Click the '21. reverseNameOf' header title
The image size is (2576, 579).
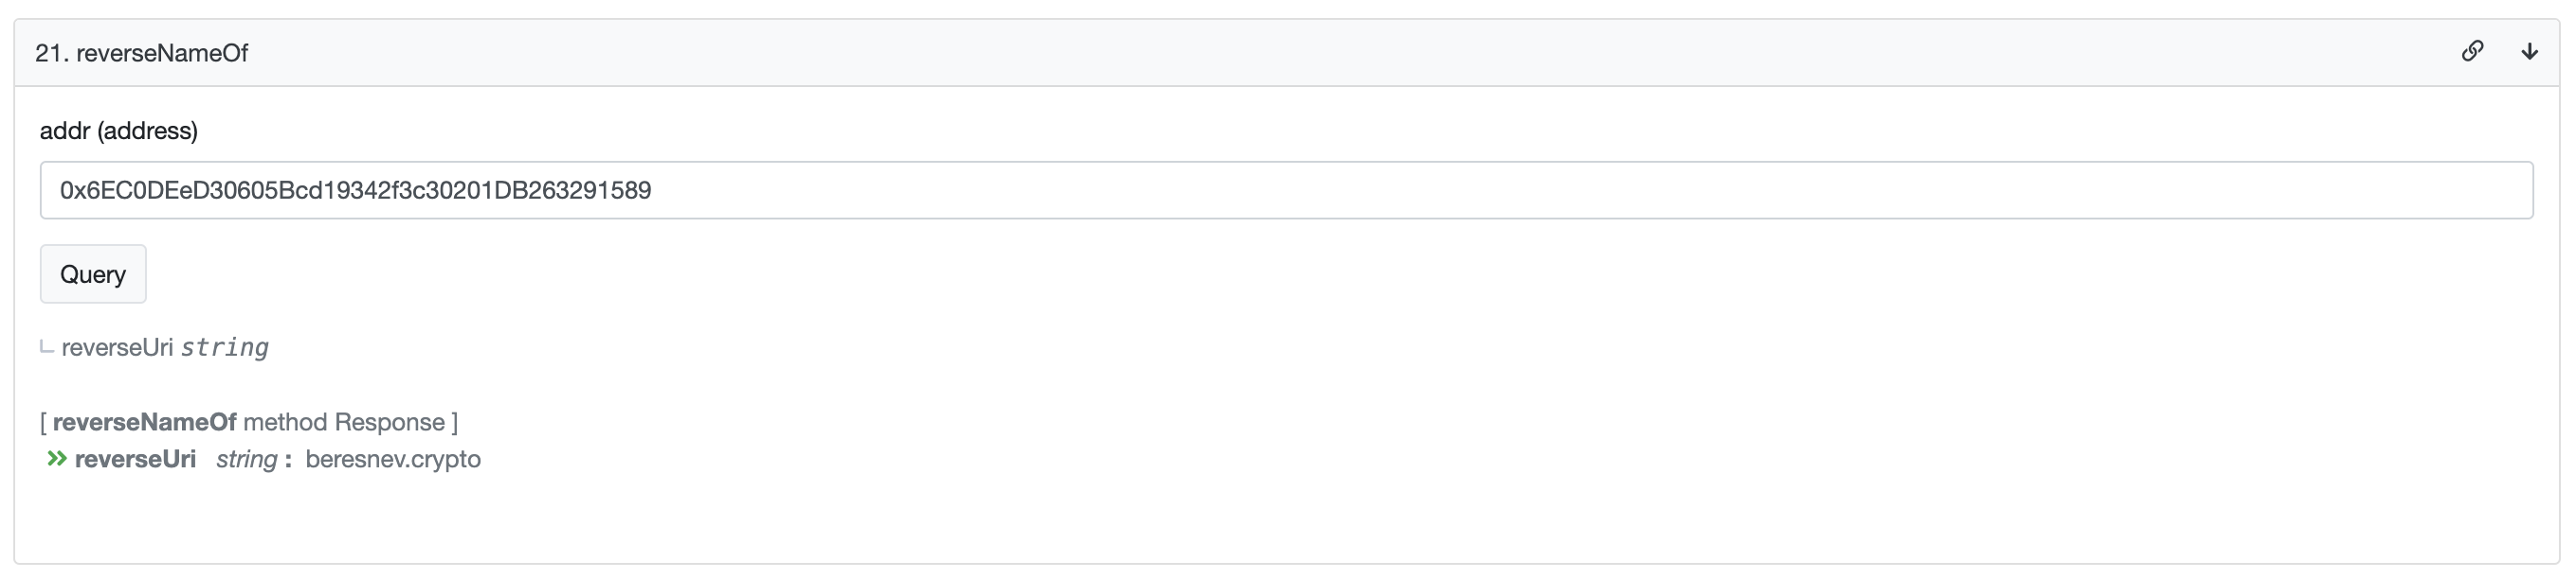141,53
